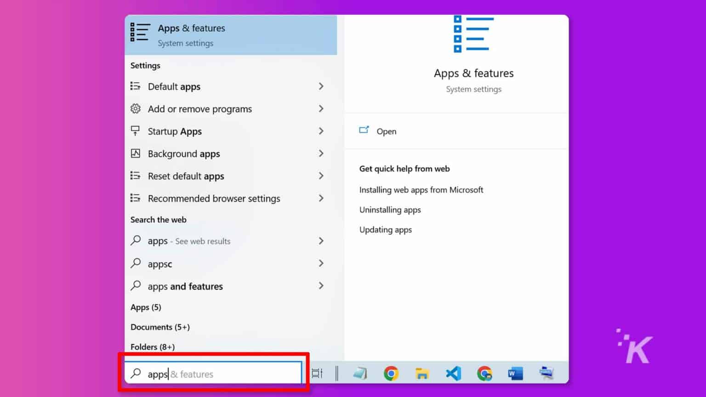The image size is (706, 397).
Task: Open Google Chrome from the taskbar
Action: [391, 373]
